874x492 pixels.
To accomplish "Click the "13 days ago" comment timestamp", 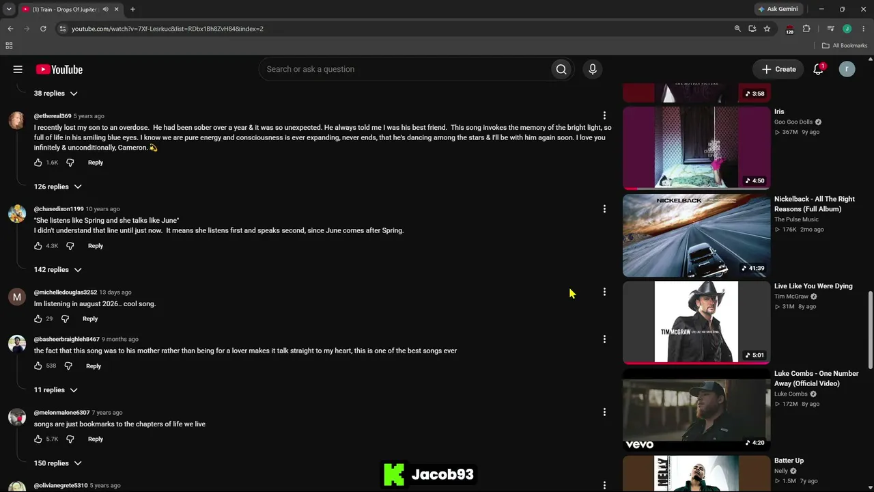I will [x=115, y=292].
